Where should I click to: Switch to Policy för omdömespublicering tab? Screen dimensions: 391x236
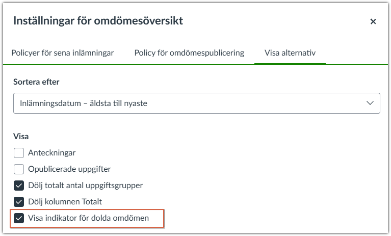(189, 53)
